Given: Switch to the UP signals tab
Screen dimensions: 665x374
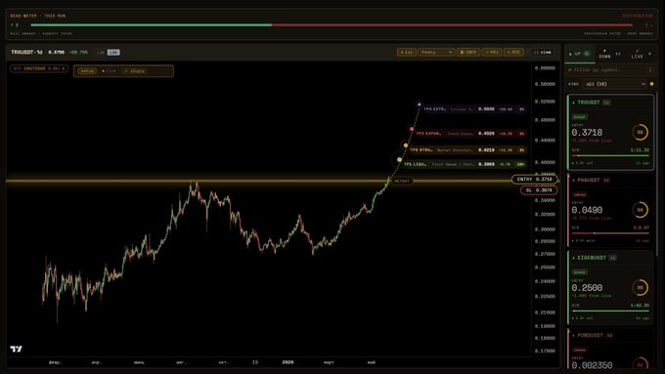Looking at the screenshot, I should click(579, 54).
